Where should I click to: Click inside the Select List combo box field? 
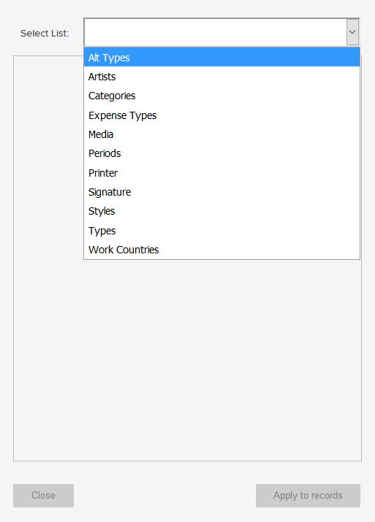216,32
